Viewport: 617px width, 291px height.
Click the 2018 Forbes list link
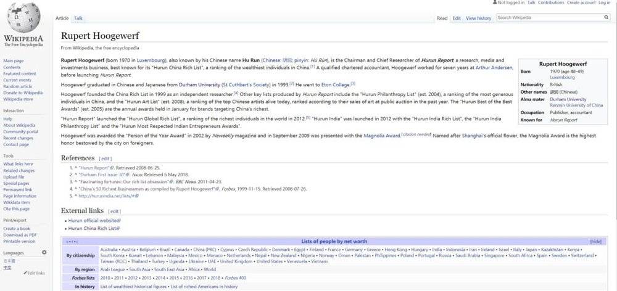click(x=215, y=278)
